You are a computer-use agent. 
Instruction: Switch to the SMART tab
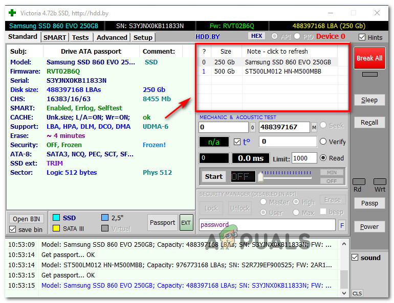55,38
